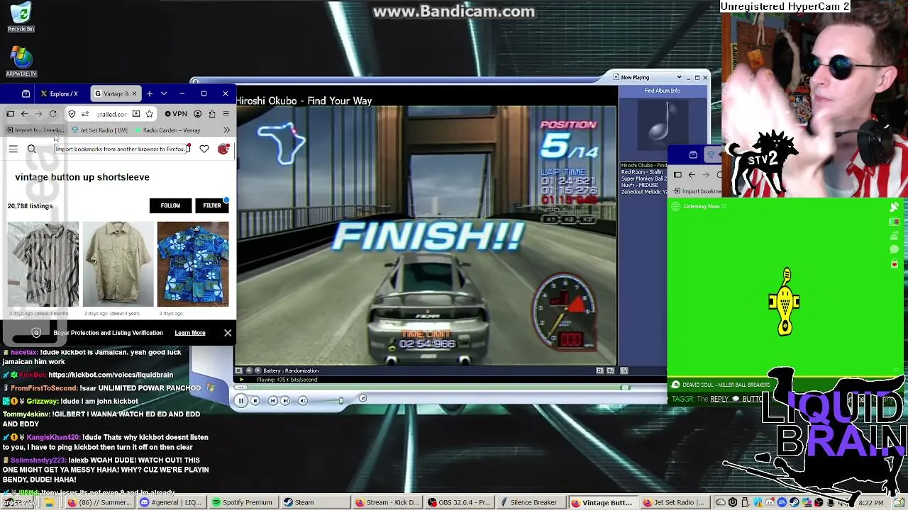The image size is (908, 510).
Task: Dismiss the Buyer Protection banner
Action: tap(228, 333)
